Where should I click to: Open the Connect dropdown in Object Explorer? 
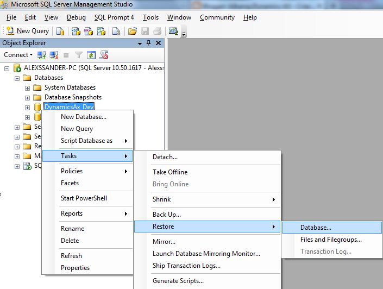pos(18,55)
